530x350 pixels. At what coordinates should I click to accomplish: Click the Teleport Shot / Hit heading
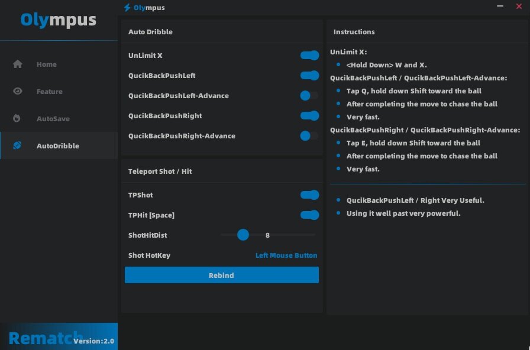click(160, 171)
